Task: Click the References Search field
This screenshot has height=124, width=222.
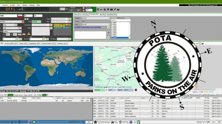Action: (x=120, y=20)
